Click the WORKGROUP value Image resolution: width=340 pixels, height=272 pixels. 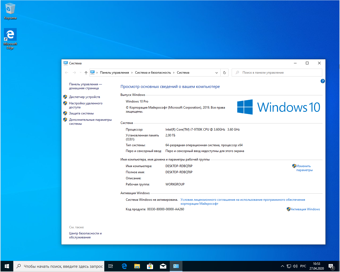pyautogui.click(x=175, y=184)
